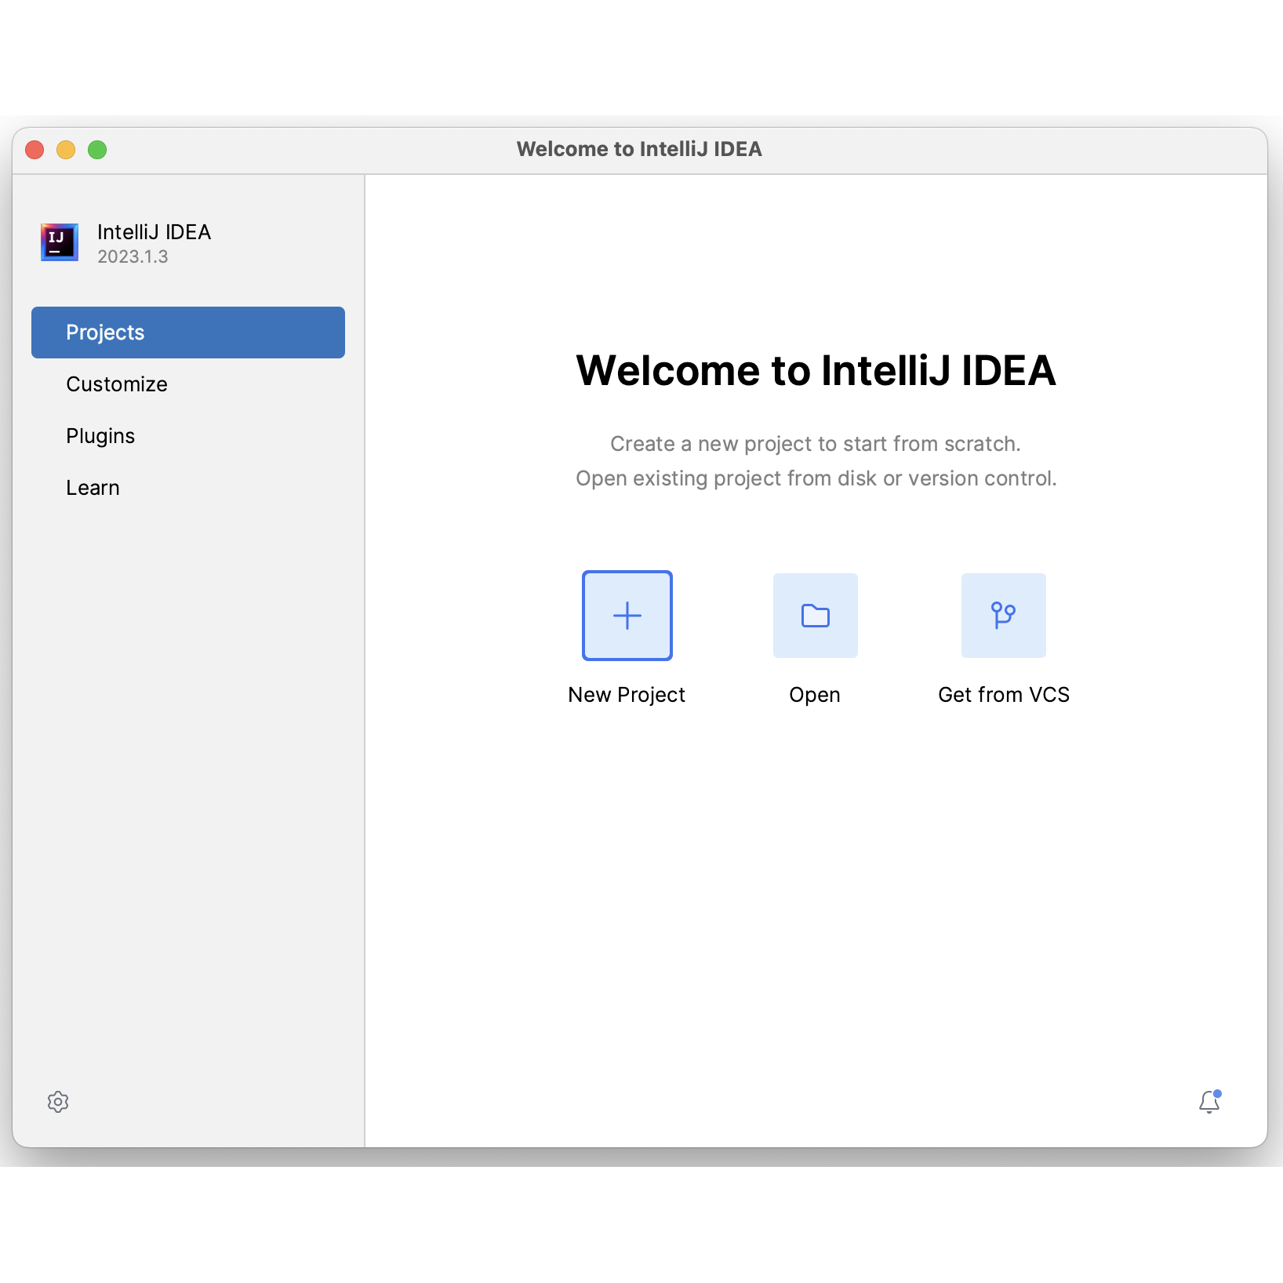Close the Welcome window with red button
The width and height of the screenshot is (1283, 1283).
pos(35,150)
